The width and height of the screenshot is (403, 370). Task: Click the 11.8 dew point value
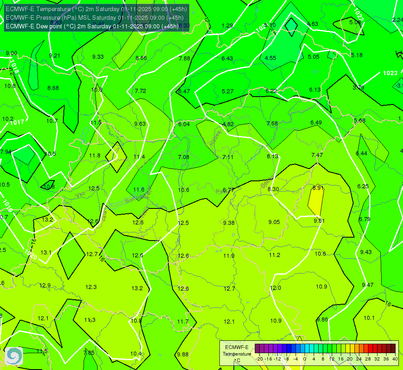click(95, 155)
